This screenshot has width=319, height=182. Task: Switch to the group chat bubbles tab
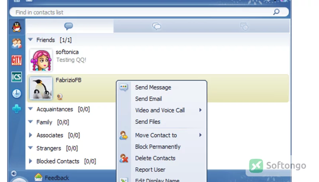point(157,26)
